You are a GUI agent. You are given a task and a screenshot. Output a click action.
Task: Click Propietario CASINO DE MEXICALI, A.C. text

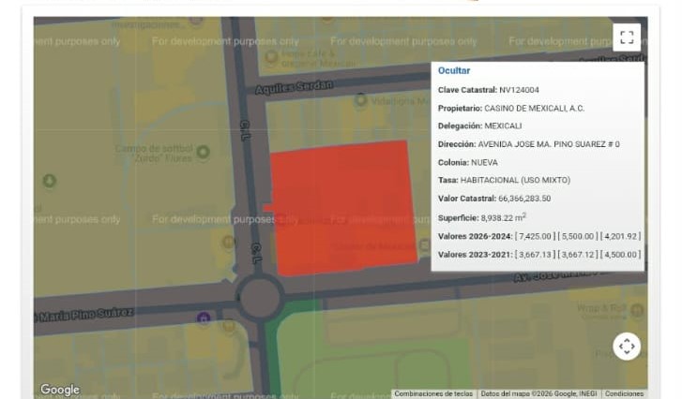(511, 108)
